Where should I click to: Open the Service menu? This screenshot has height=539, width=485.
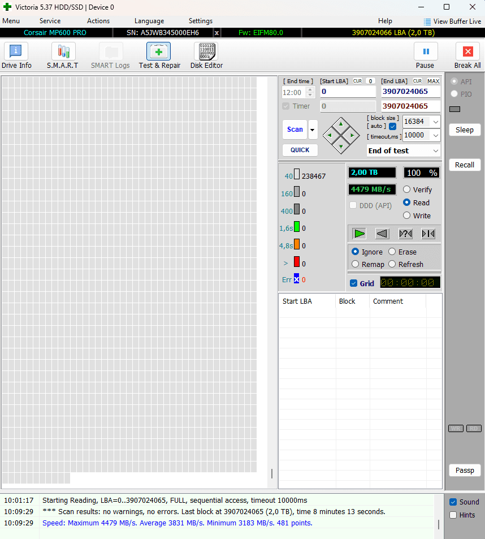50,21
